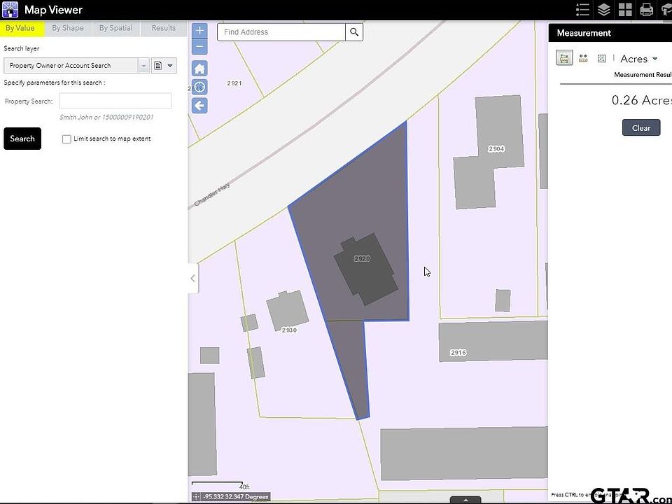Open the Legend list icon
672x504 pixels.
[x=582, y=10]
